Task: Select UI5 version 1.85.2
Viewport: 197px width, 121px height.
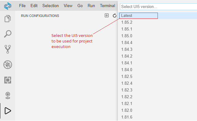Action: [x=158, y=22]
